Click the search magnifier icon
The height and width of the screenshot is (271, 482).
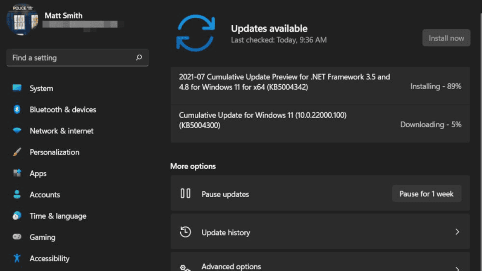(x=139, y=58)
